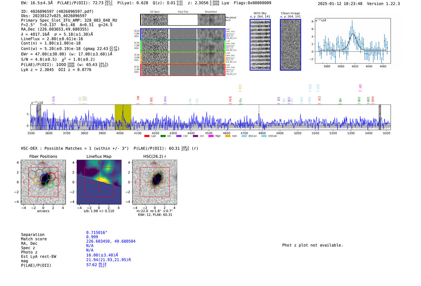
Task: Click the red Lyα legend swatch
Action: (x=147, y=136)
